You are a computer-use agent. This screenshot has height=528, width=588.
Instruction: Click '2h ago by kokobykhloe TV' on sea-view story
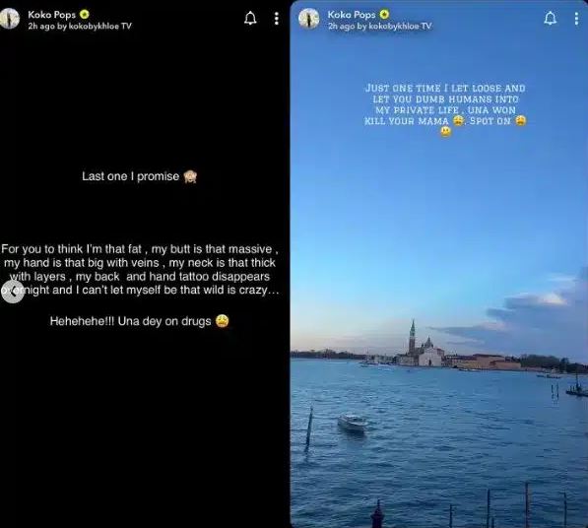point(380,26)
